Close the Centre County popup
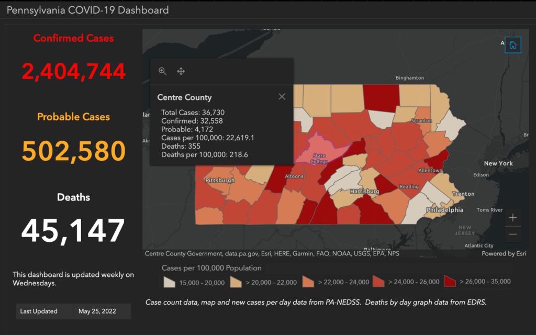 tap(282, 96)
